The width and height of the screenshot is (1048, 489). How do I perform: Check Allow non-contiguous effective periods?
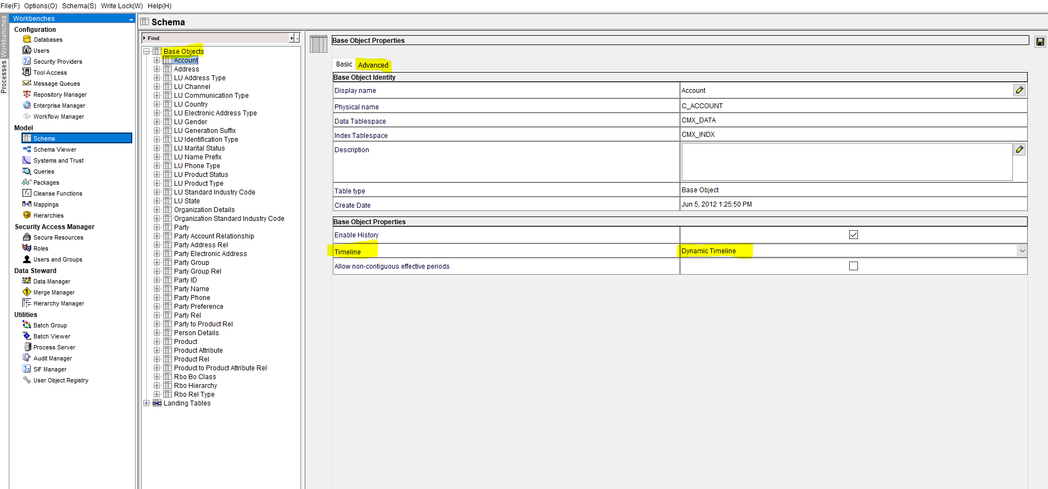tap(854, 266)
